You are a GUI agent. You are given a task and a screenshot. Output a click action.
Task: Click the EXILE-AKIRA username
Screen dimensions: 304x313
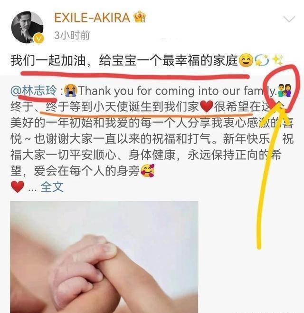pos(92,18)
